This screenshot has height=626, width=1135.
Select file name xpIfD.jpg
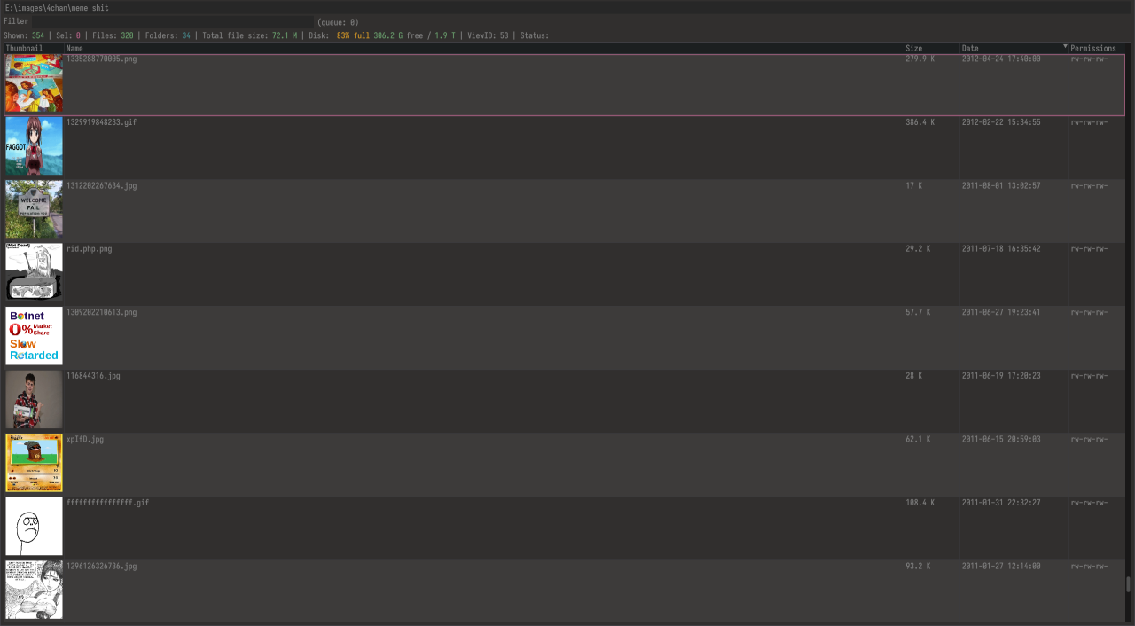coord(85,439)
